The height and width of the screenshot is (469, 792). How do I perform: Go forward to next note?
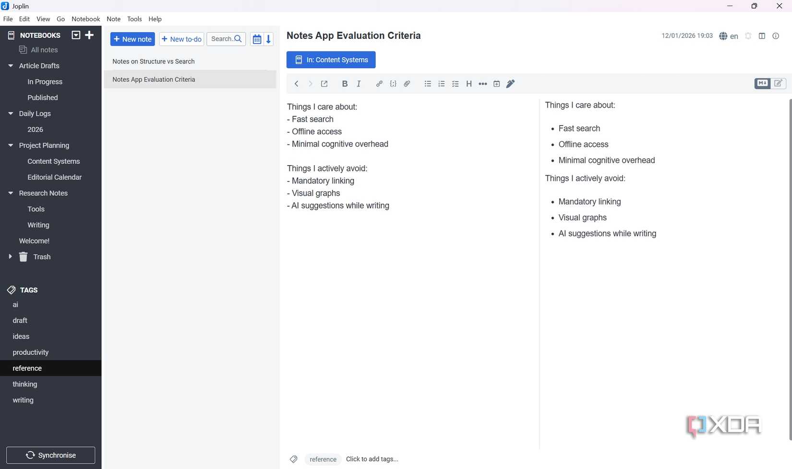tap(311, 84)
